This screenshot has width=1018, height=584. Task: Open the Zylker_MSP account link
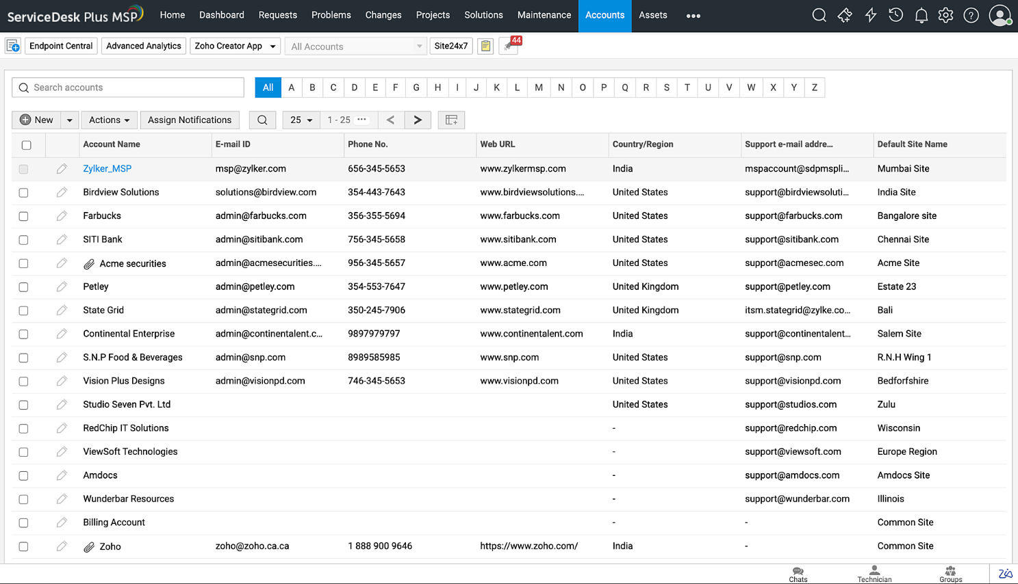coord(107,169)
